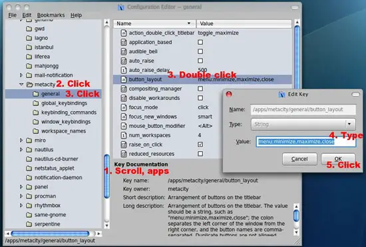Close the Edit Key dialog with red button
Image resolution: width=366 pixels, height=247 pixels.
tap(229, 94)
